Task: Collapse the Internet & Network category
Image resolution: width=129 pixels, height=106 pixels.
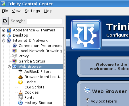Action: coord(3,41)
